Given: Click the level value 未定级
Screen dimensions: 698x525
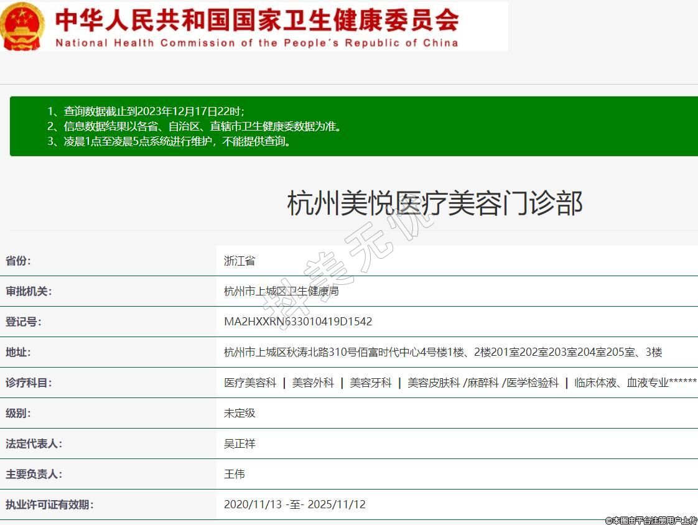Looking at the screenshot, I should click(x=240, y=413).
